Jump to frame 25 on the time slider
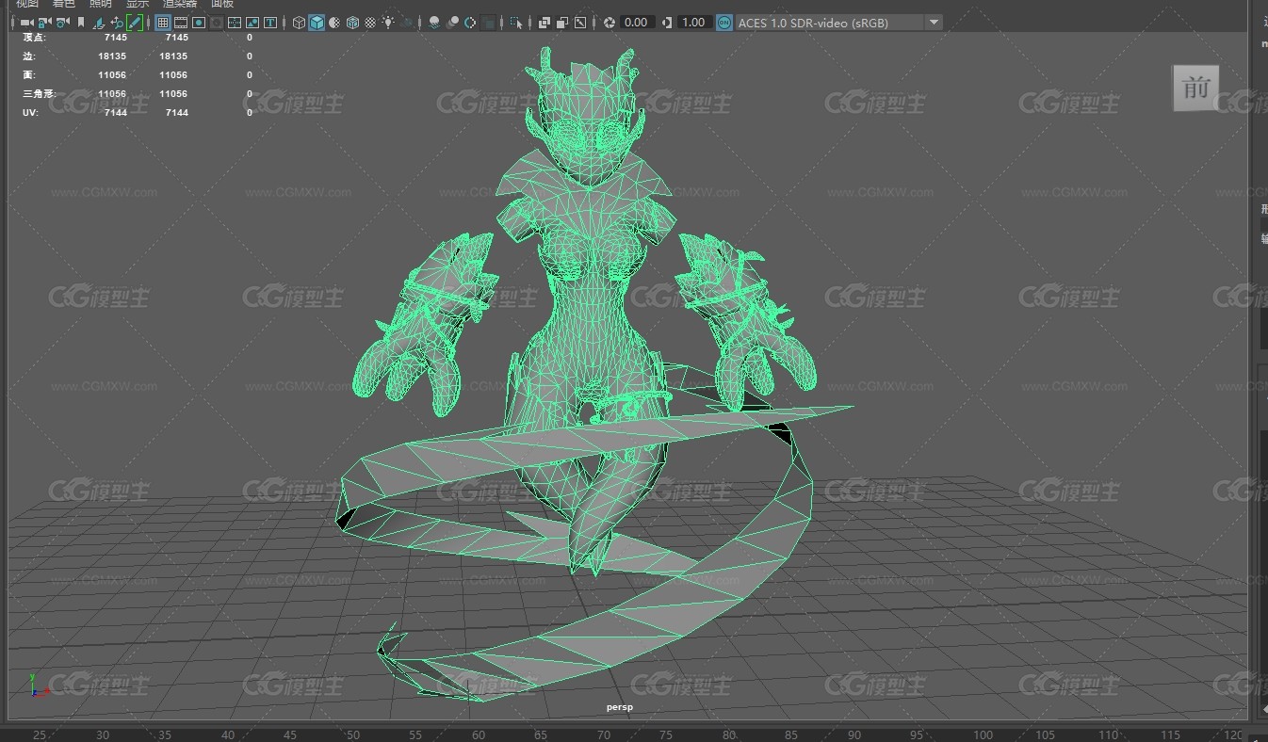The image size is (1268, 742). tap(40, 735)
